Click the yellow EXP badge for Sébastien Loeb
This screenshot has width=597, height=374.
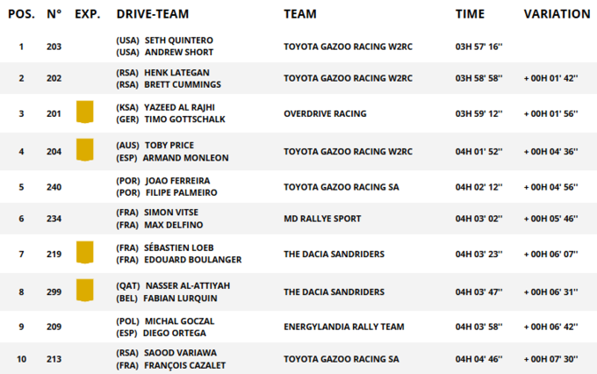tap(85, 254)
